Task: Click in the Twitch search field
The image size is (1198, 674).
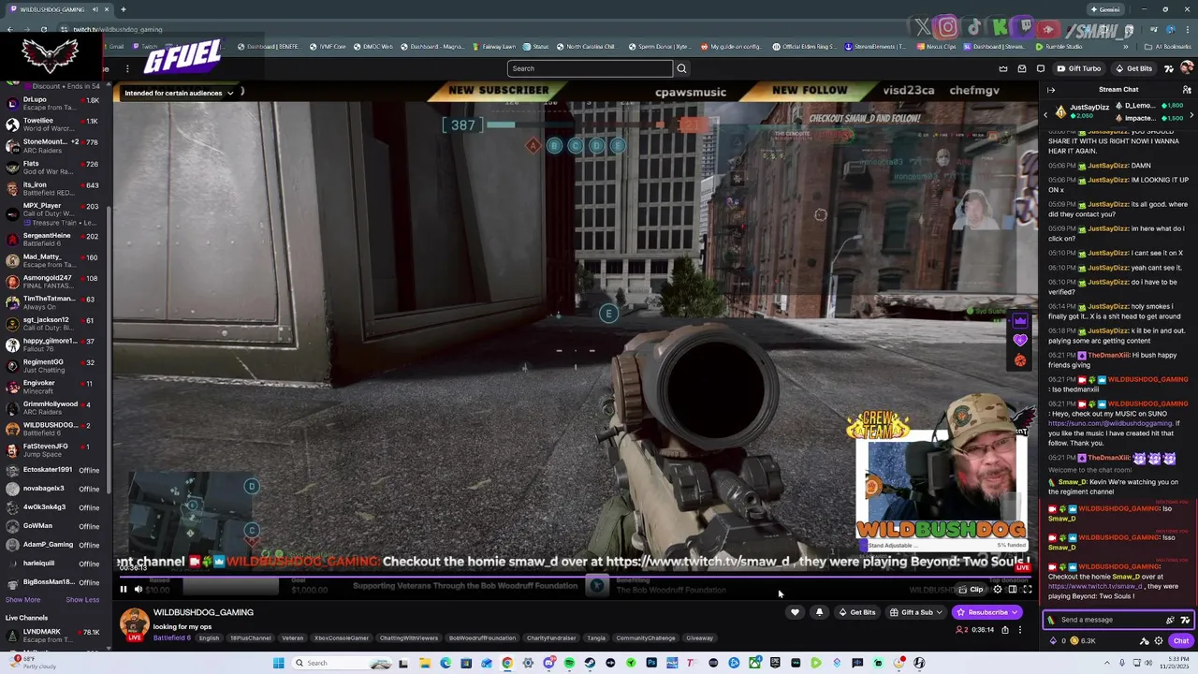Action: click(x=590, y=68)
